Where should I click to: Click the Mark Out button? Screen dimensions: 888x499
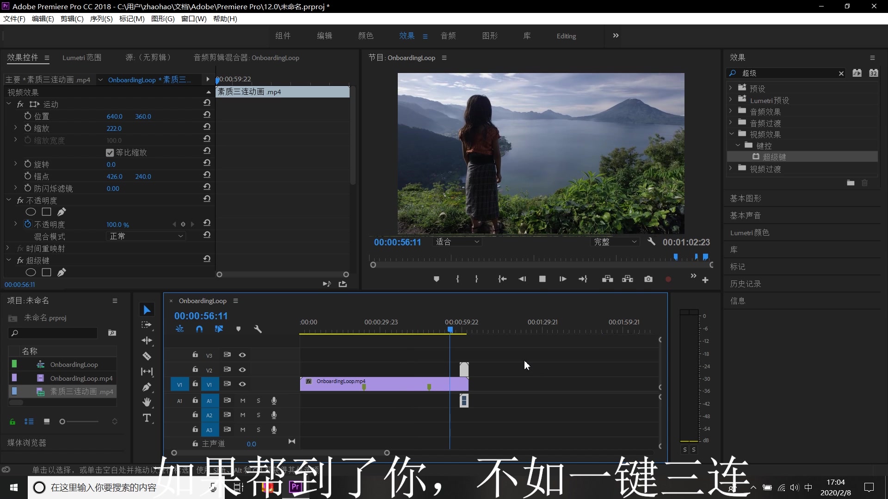click(x=476, y=279)
